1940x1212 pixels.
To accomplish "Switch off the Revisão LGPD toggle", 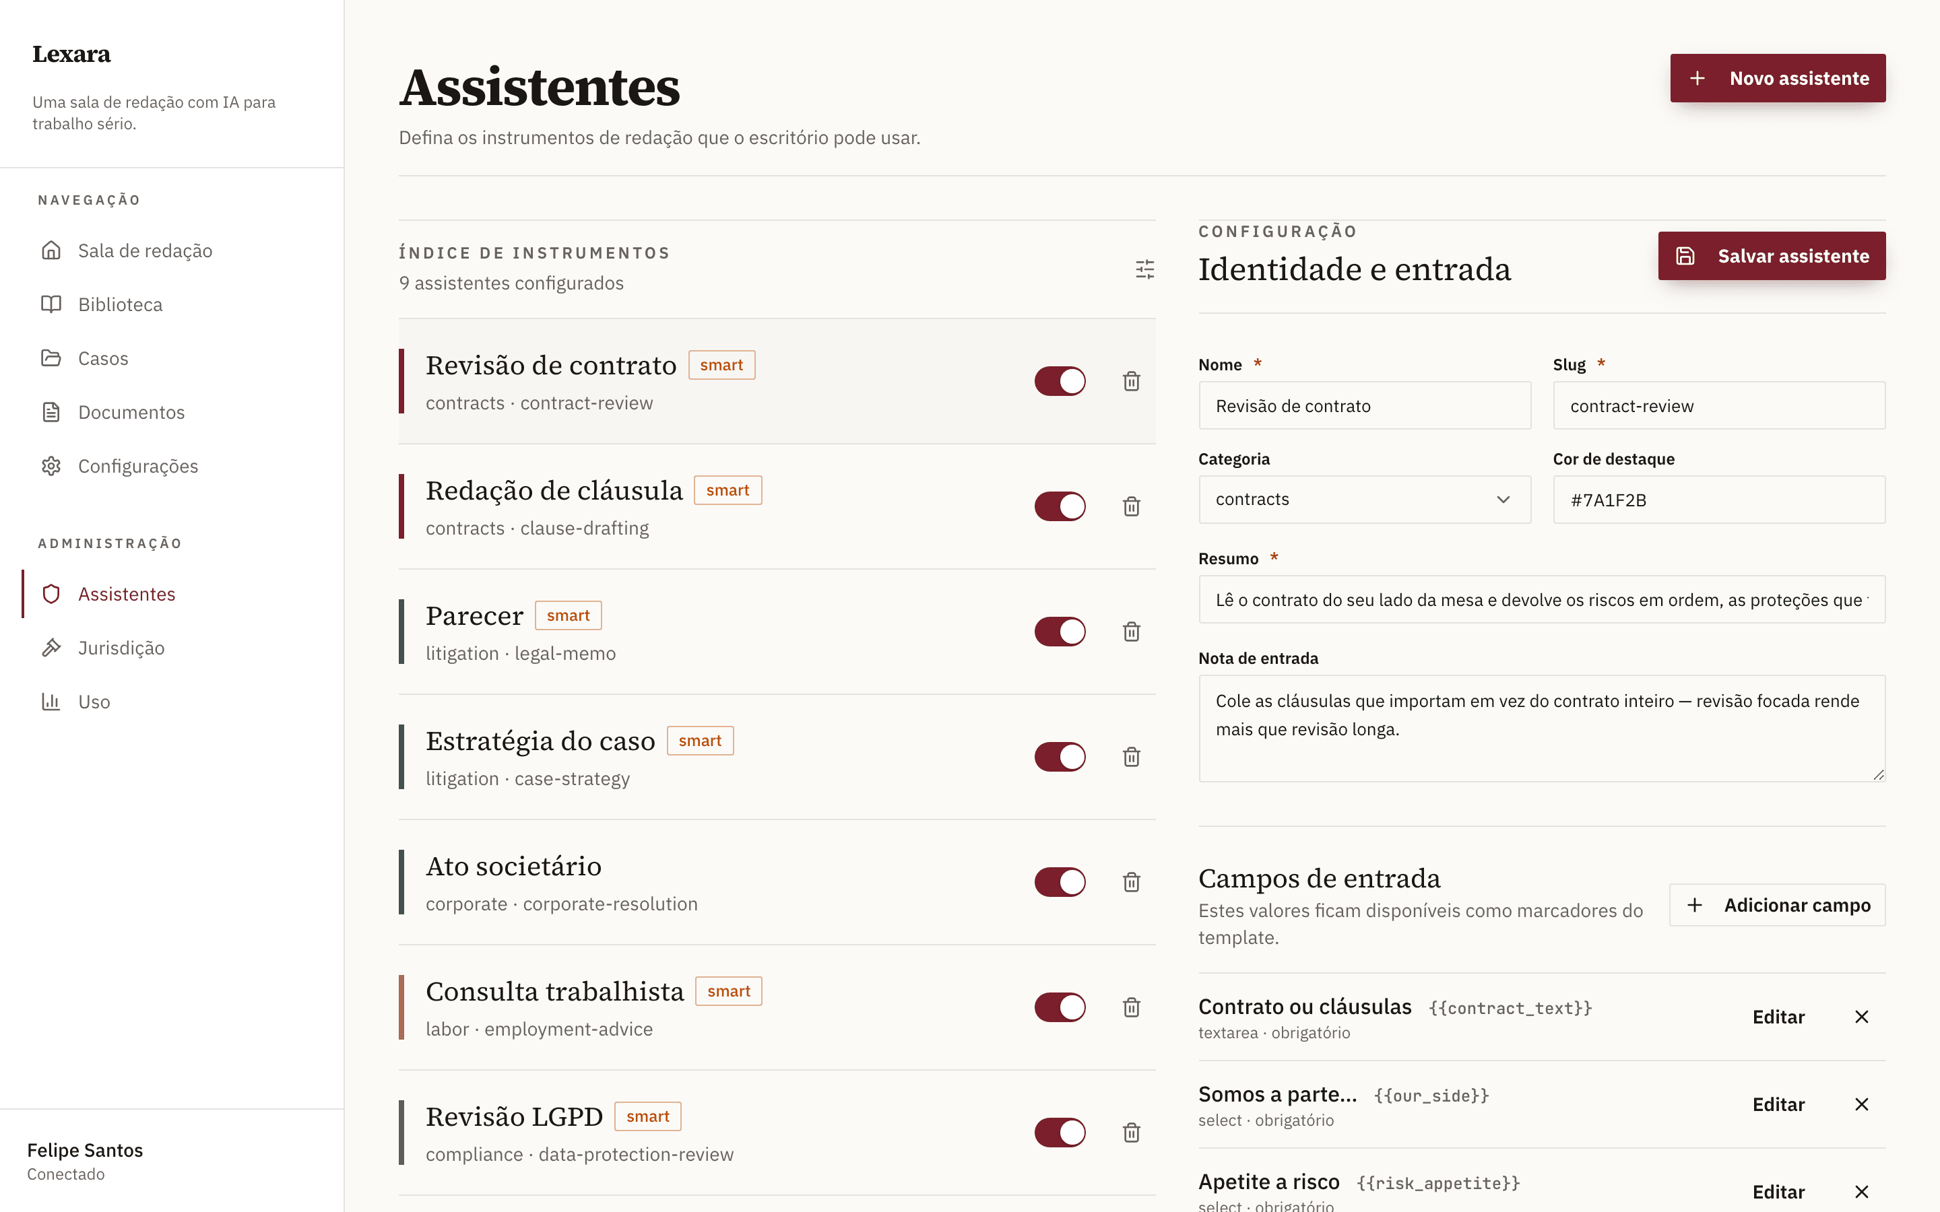I will click(x=1060, y=1133).
